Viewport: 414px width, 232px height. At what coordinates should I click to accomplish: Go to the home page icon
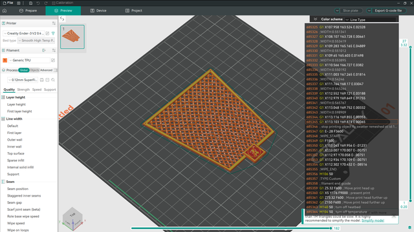point(5,11)
